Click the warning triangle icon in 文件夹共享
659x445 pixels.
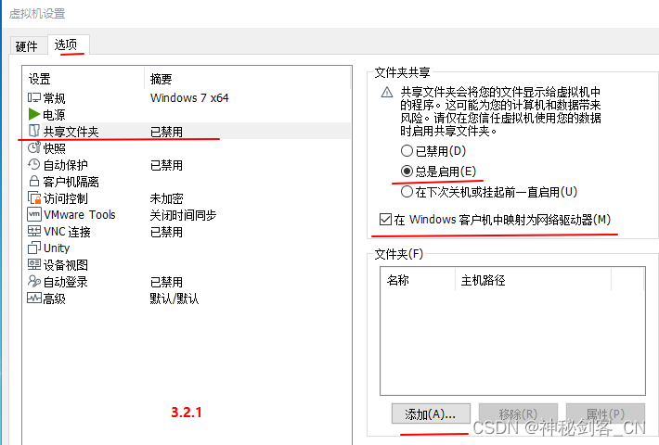[x=387, y=92]
